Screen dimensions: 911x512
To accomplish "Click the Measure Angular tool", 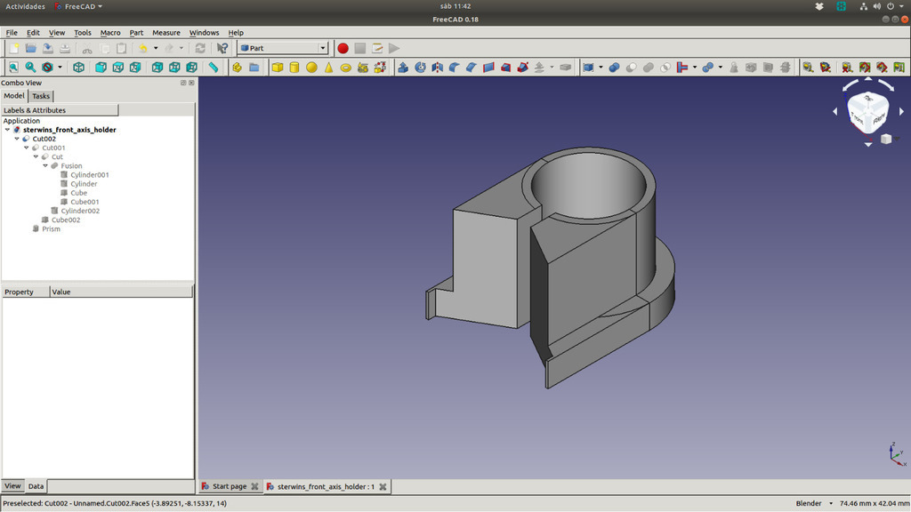I will click(825, 68).
